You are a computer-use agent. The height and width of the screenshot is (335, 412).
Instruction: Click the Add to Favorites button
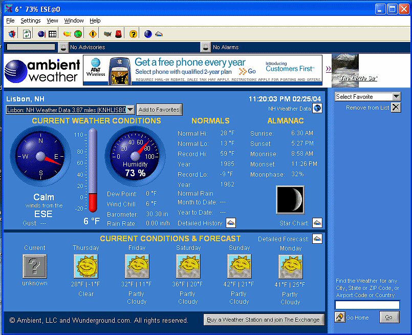click(159, 109)
